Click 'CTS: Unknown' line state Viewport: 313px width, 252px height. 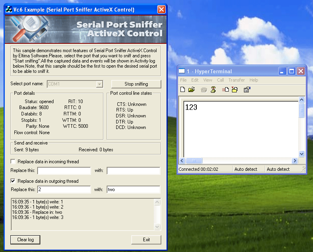point(132,104)
